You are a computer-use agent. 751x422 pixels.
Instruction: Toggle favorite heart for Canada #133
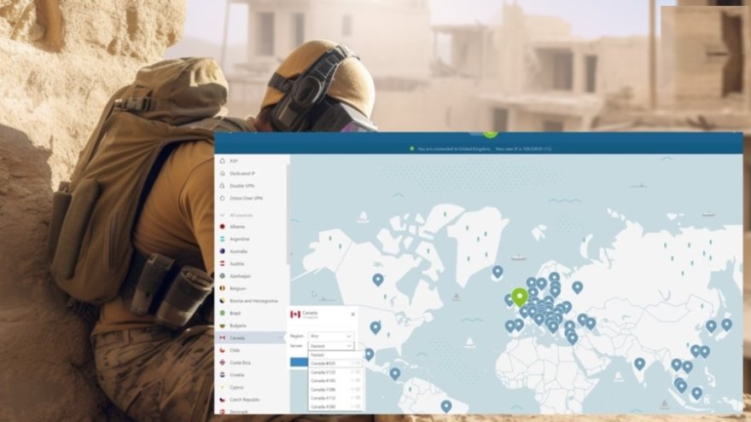coord(356,372)
